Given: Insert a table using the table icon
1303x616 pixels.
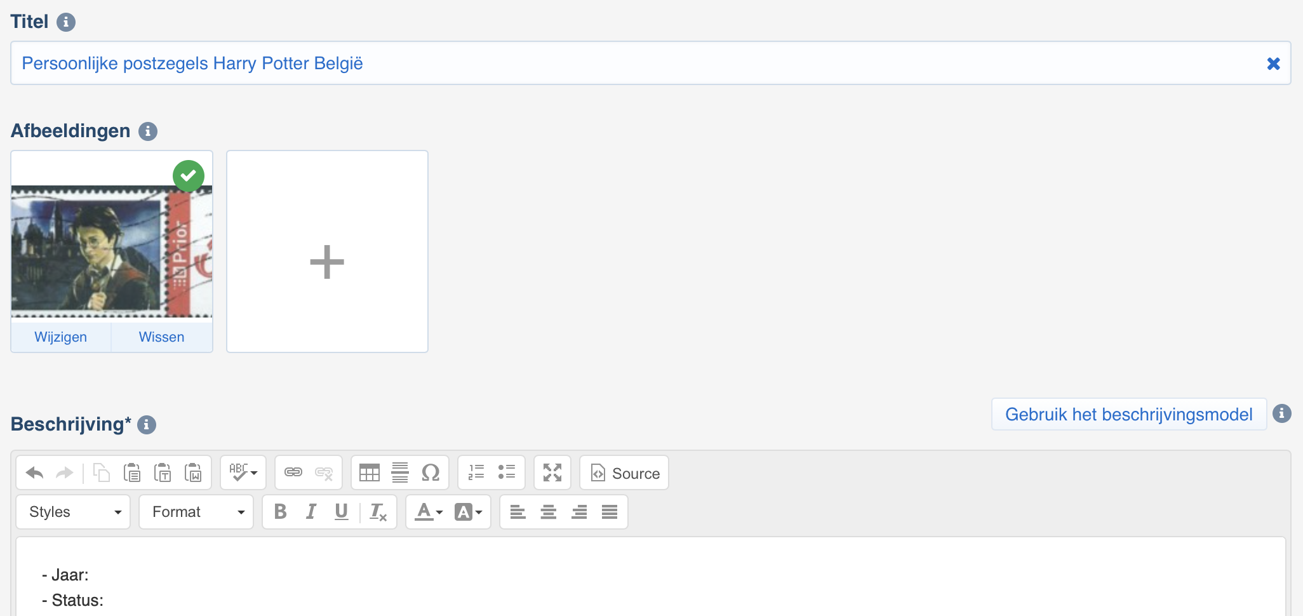Looking at the screenshot, I should tap(370, 472).
